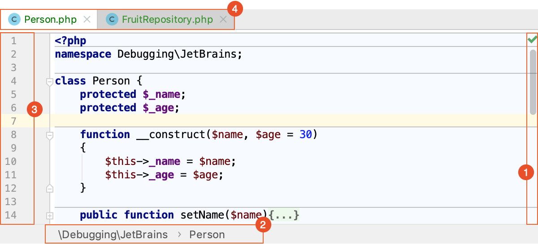Click $this->_name assignment on line 10
The image size is (538, 244).
170,161
